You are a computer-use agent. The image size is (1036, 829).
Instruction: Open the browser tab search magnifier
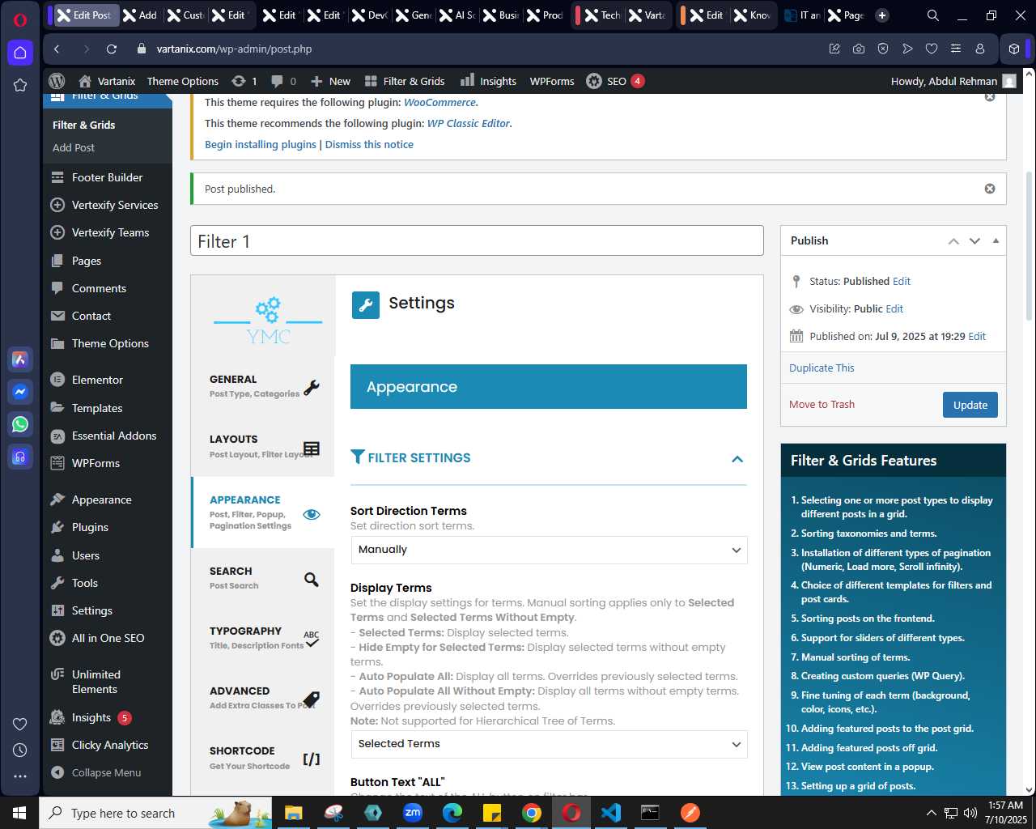tap(932, 15)
